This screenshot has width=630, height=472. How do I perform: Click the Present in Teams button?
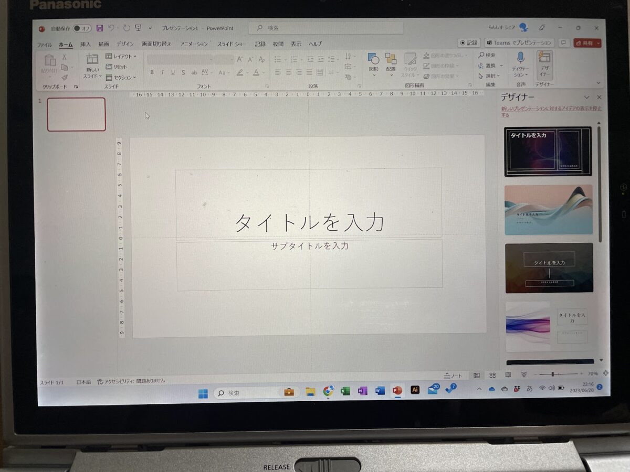click(519, 43)
